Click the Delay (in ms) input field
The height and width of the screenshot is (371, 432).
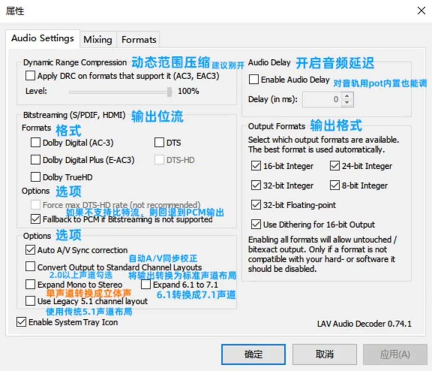click(322, 99)
